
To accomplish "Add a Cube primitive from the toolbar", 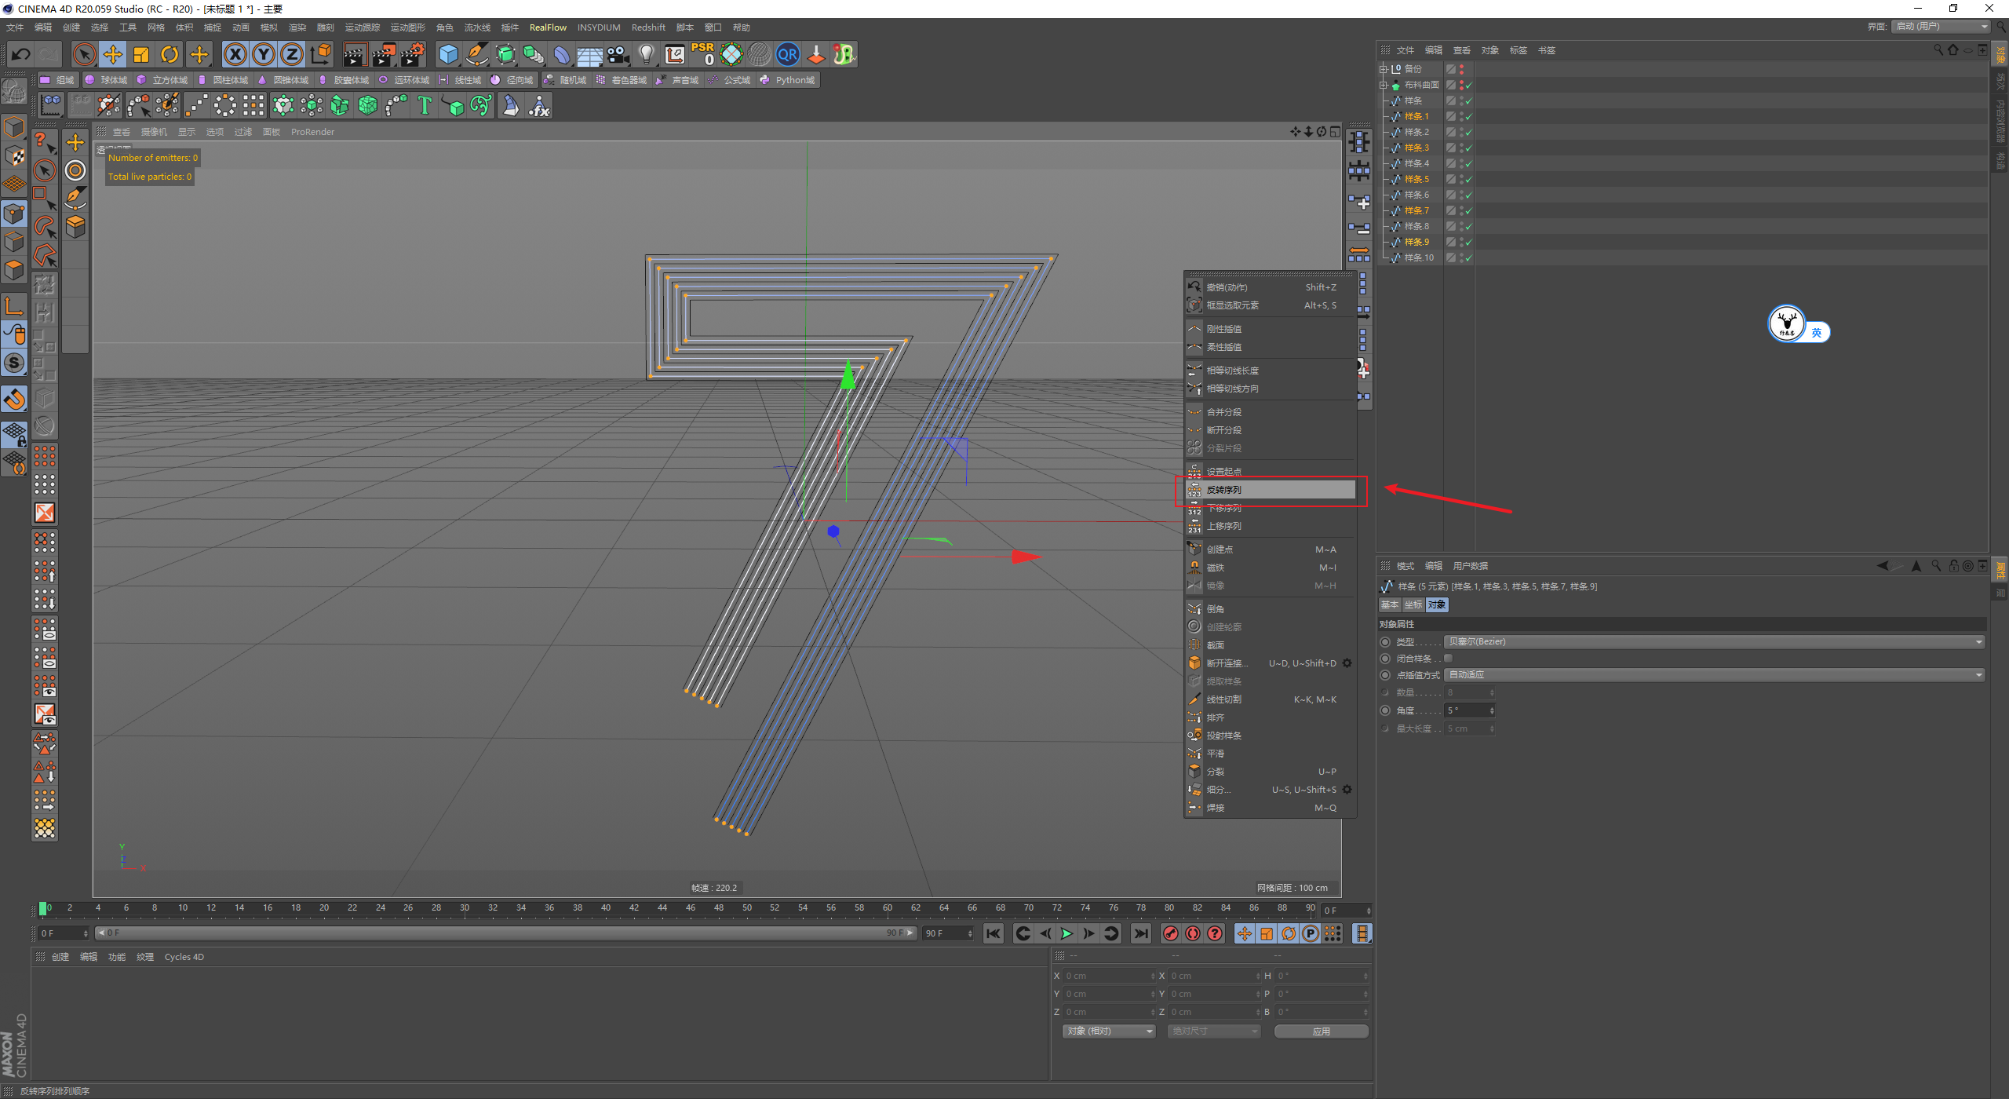I will [x=448, y=54].
